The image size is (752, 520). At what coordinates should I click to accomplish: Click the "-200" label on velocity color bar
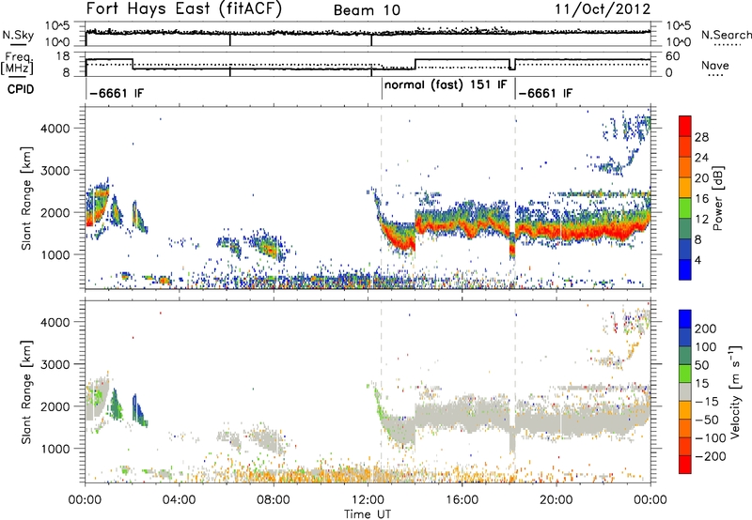(x=711, y=456)
